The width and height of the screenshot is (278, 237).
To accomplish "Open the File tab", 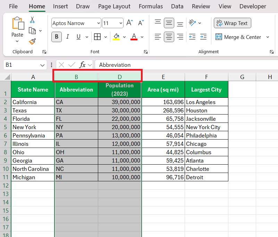I will [x=13, y=6].
